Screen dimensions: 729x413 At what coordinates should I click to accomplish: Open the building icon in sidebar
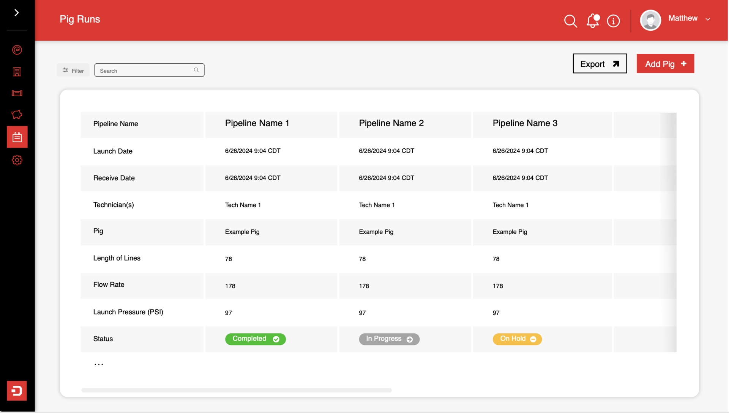(x=17, y=72)
